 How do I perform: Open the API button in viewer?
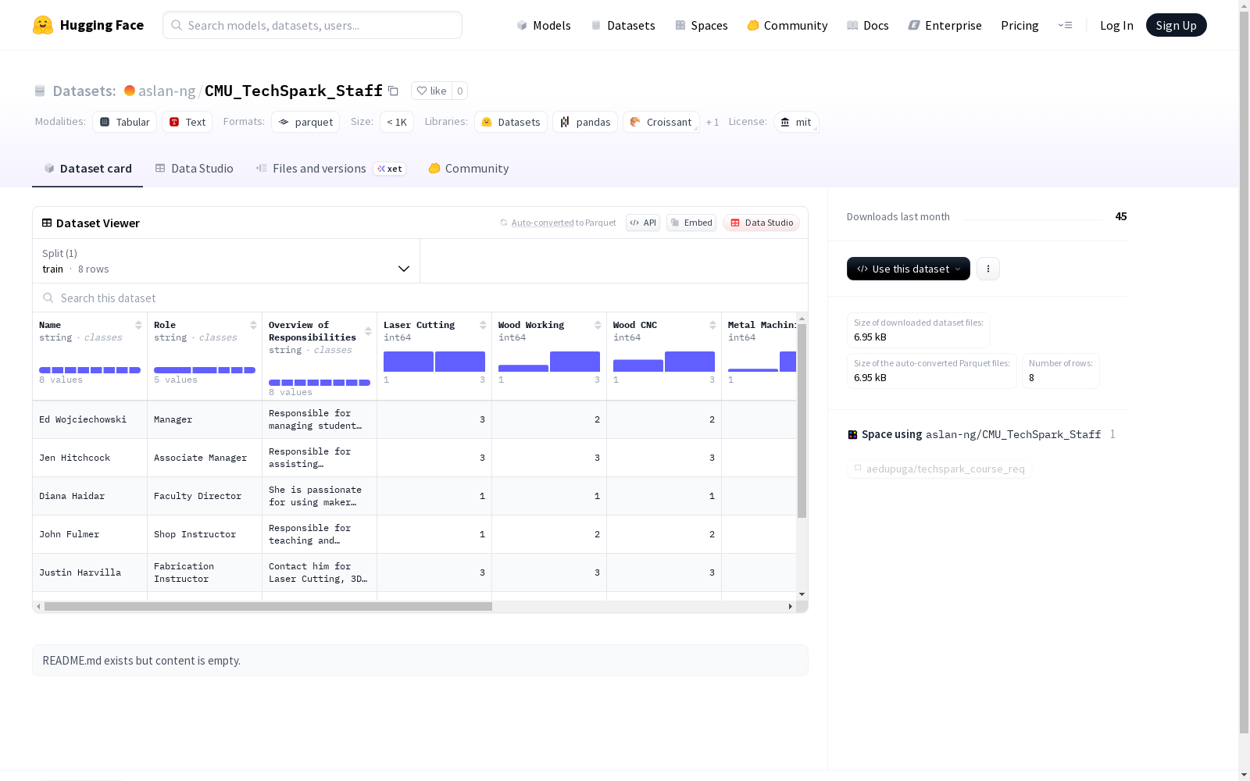pos(643,223)
